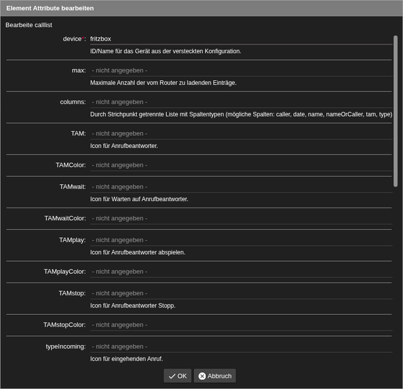The image size is (403, 389).
Task: Click the TAMplay input field
Action: click(x=241, y=240)
